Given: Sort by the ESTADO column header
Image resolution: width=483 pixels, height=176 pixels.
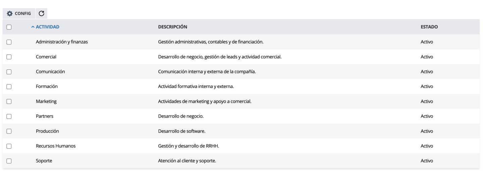Looking at the screenshot, I should point(429,27).
